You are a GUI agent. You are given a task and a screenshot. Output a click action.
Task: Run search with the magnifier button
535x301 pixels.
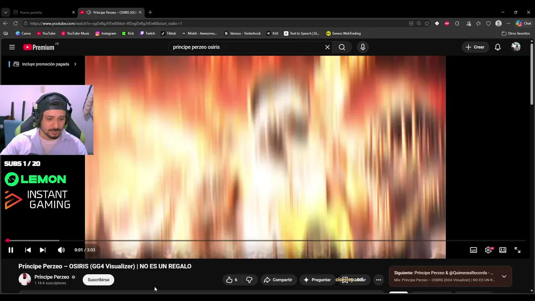coord(342,47)
